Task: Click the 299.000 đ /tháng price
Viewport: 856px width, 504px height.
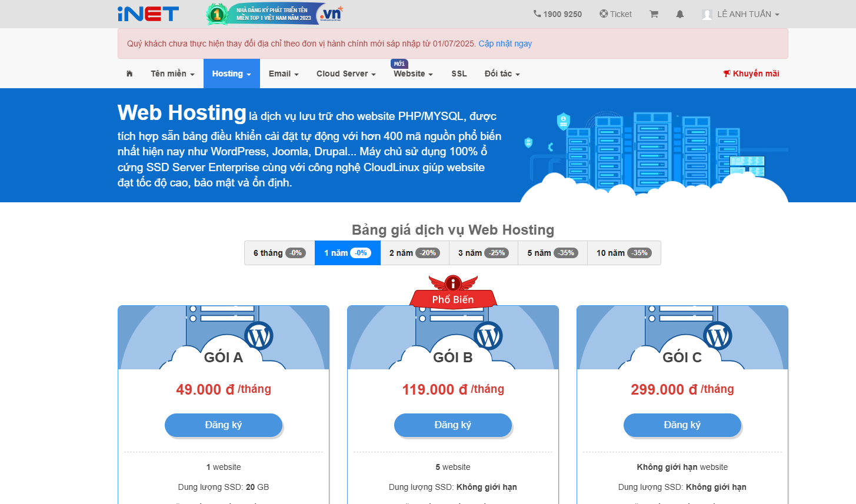Action: click(682, 389)
